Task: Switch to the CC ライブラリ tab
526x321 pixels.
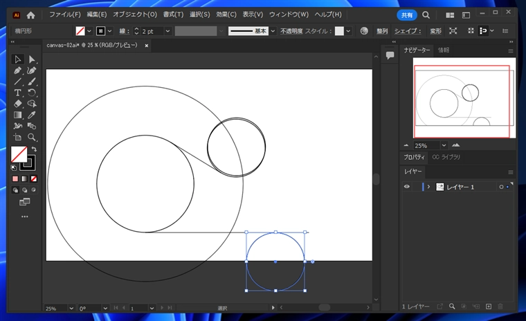Action: click(x=446, y=157)
